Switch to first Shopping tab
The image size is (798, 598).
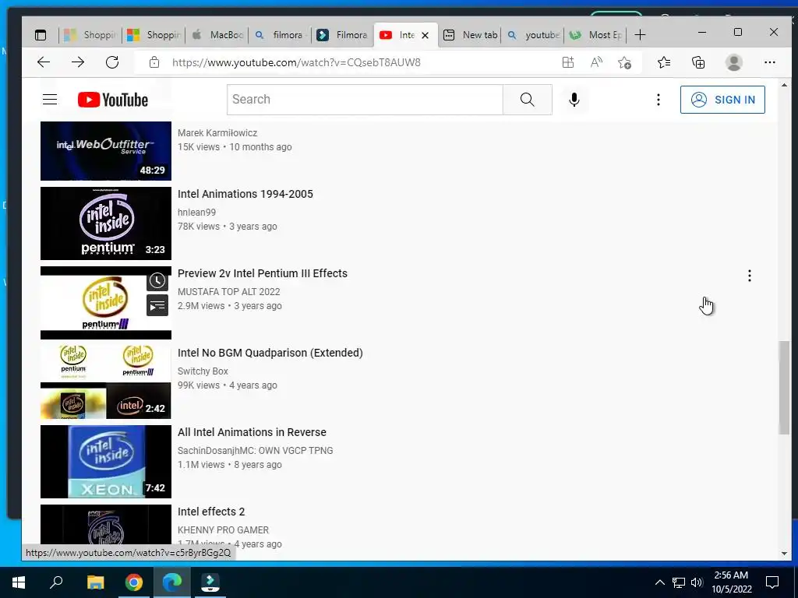click(x=90, y=35)
